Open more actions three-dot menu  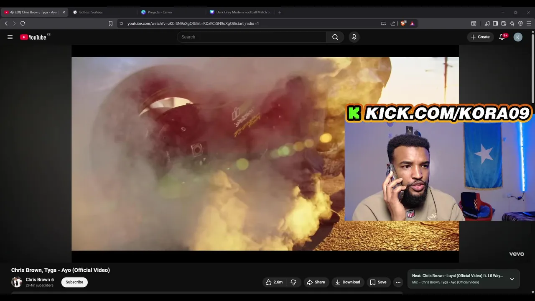tap(398, 282)
